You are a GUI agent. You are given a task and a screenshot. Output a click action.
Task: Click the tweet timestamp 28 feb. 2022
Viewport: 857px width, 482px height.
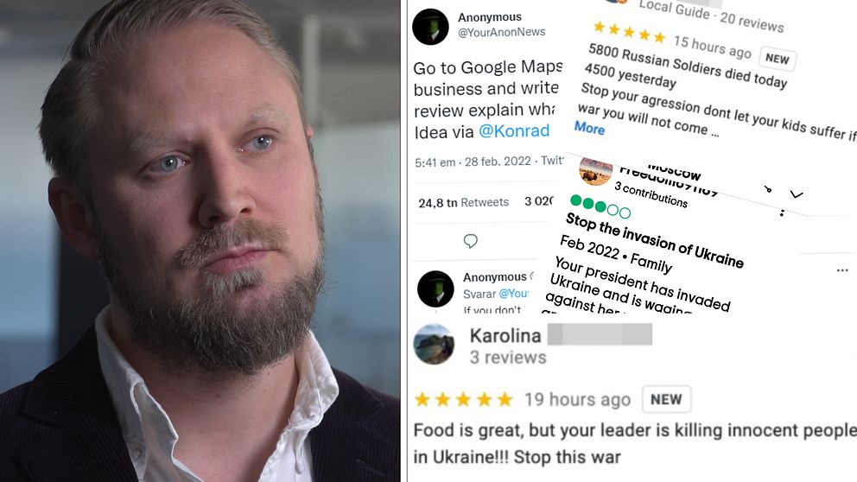[x=498, y=162]
